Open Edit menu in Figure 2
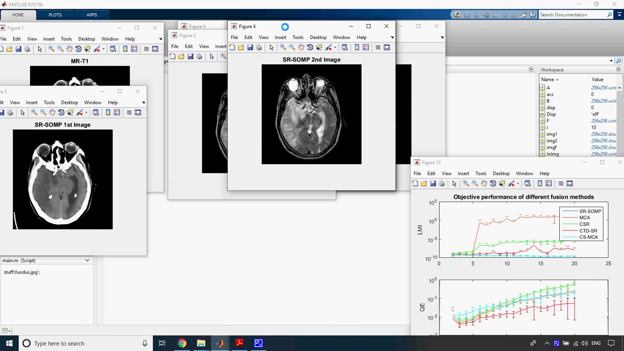The image size is (624, 351). point(189,46)
